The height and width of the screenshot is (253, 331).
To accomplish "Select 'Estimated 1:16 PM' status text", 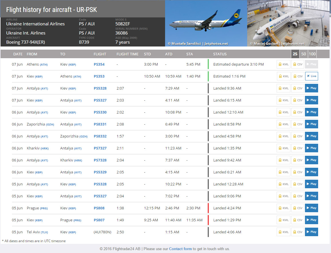I will point(229,76).
